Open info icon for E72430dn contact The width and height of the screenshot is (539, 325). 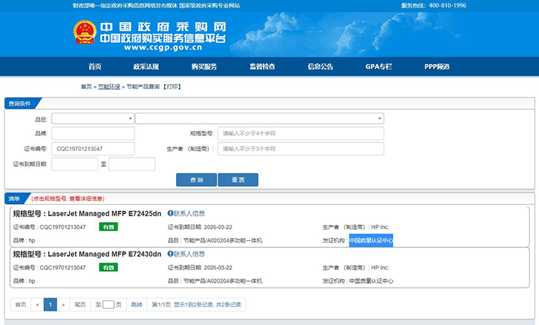point(170,254)
